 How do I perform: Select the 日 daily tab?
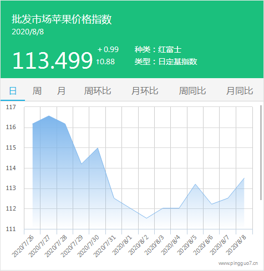[13, 91]
